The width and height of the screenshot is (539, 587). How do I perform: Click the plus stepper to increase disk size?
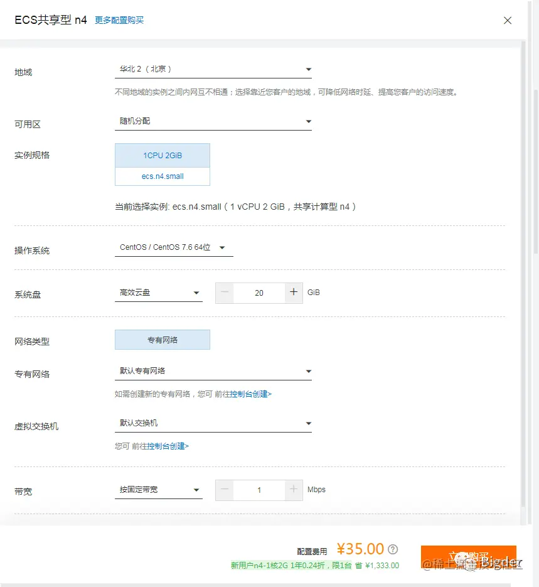coord(294,293)
